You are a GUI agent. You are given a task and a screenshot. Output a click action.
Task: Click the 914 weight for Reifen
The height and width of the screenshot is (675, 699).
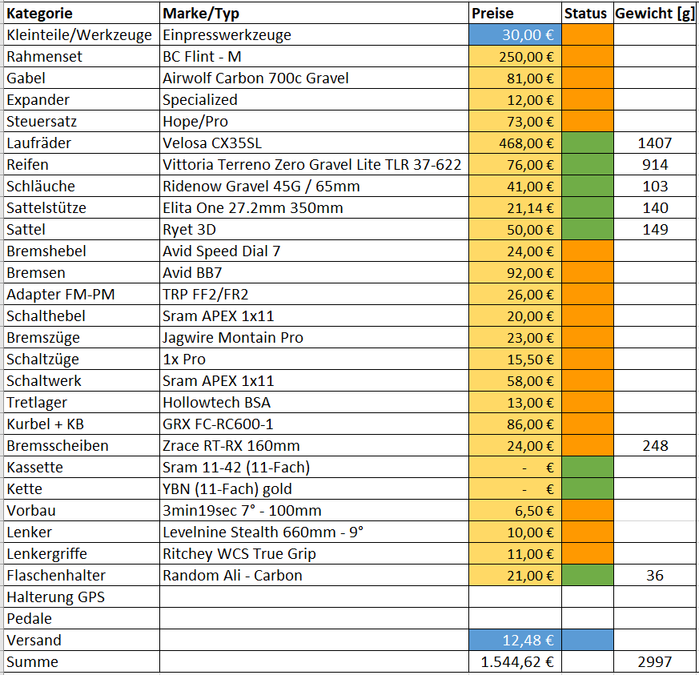coord(655,164)
